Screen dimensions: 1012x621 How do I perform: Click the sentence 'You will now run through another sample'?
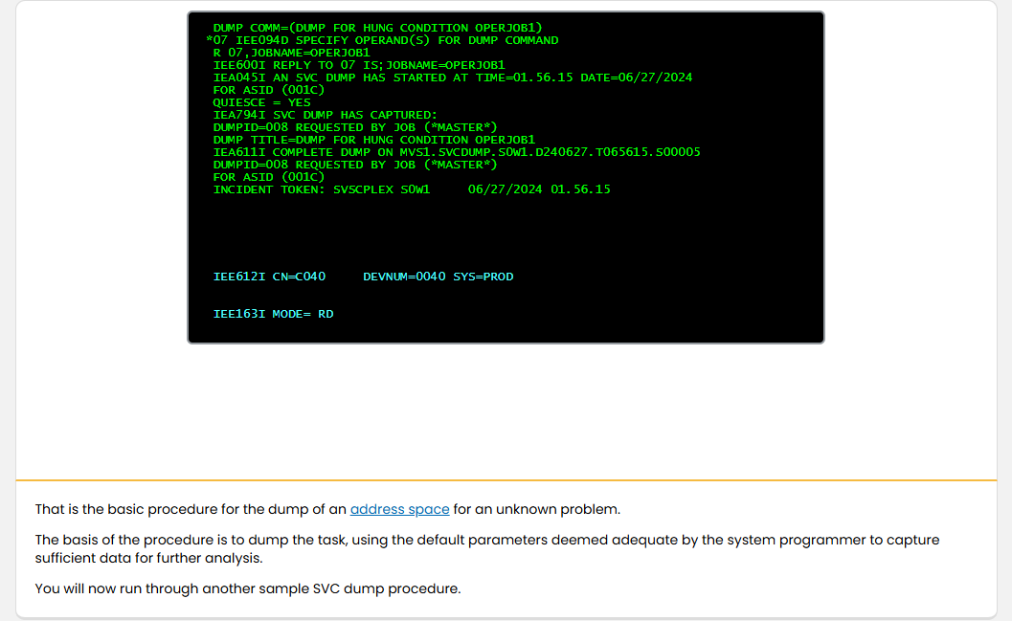coord(248,588)
